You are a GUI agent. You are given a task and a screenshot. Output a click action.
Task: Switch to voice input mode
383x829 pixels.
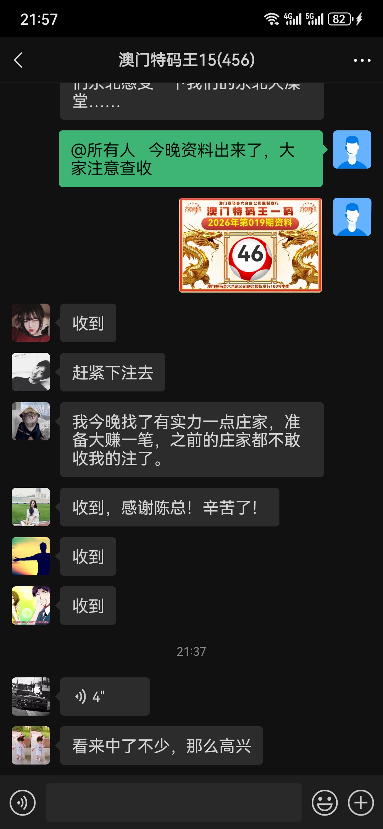[23, 802]
